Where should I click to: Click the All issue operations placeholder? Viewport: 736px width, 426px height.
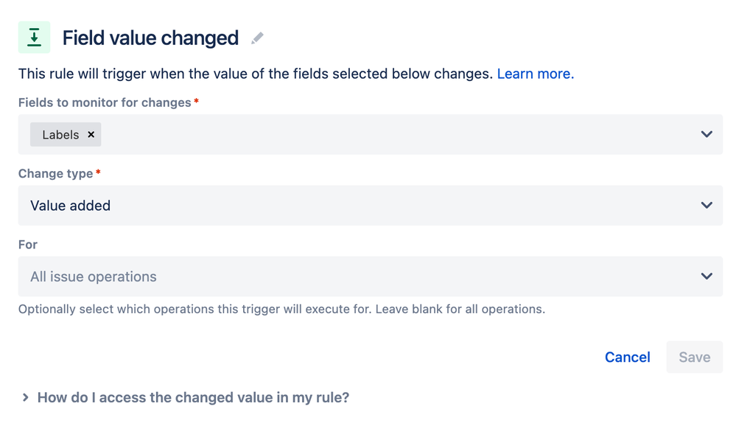[x=94, y=276]
